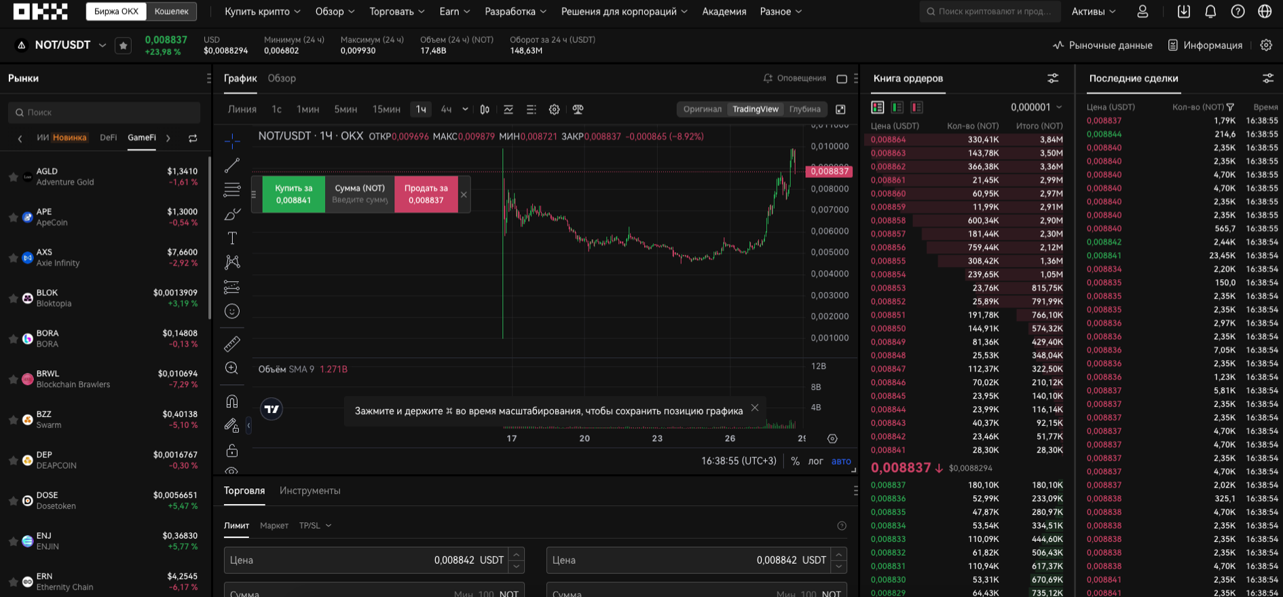Toggle the magnet snapping mode
Viewport: 1283px width, 597px height.
click(232, 401)
